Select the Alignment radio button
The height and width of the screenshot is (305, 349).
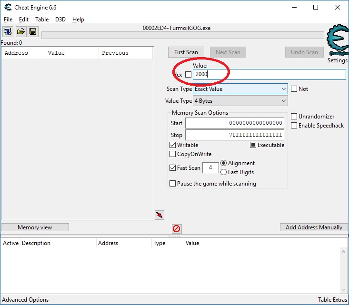click(223, 163)
